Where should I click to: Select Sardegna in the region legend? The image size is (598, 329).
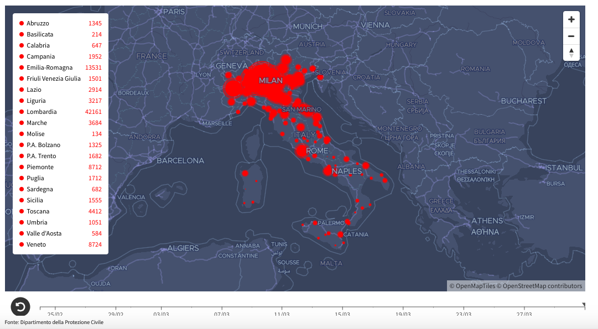60,189
